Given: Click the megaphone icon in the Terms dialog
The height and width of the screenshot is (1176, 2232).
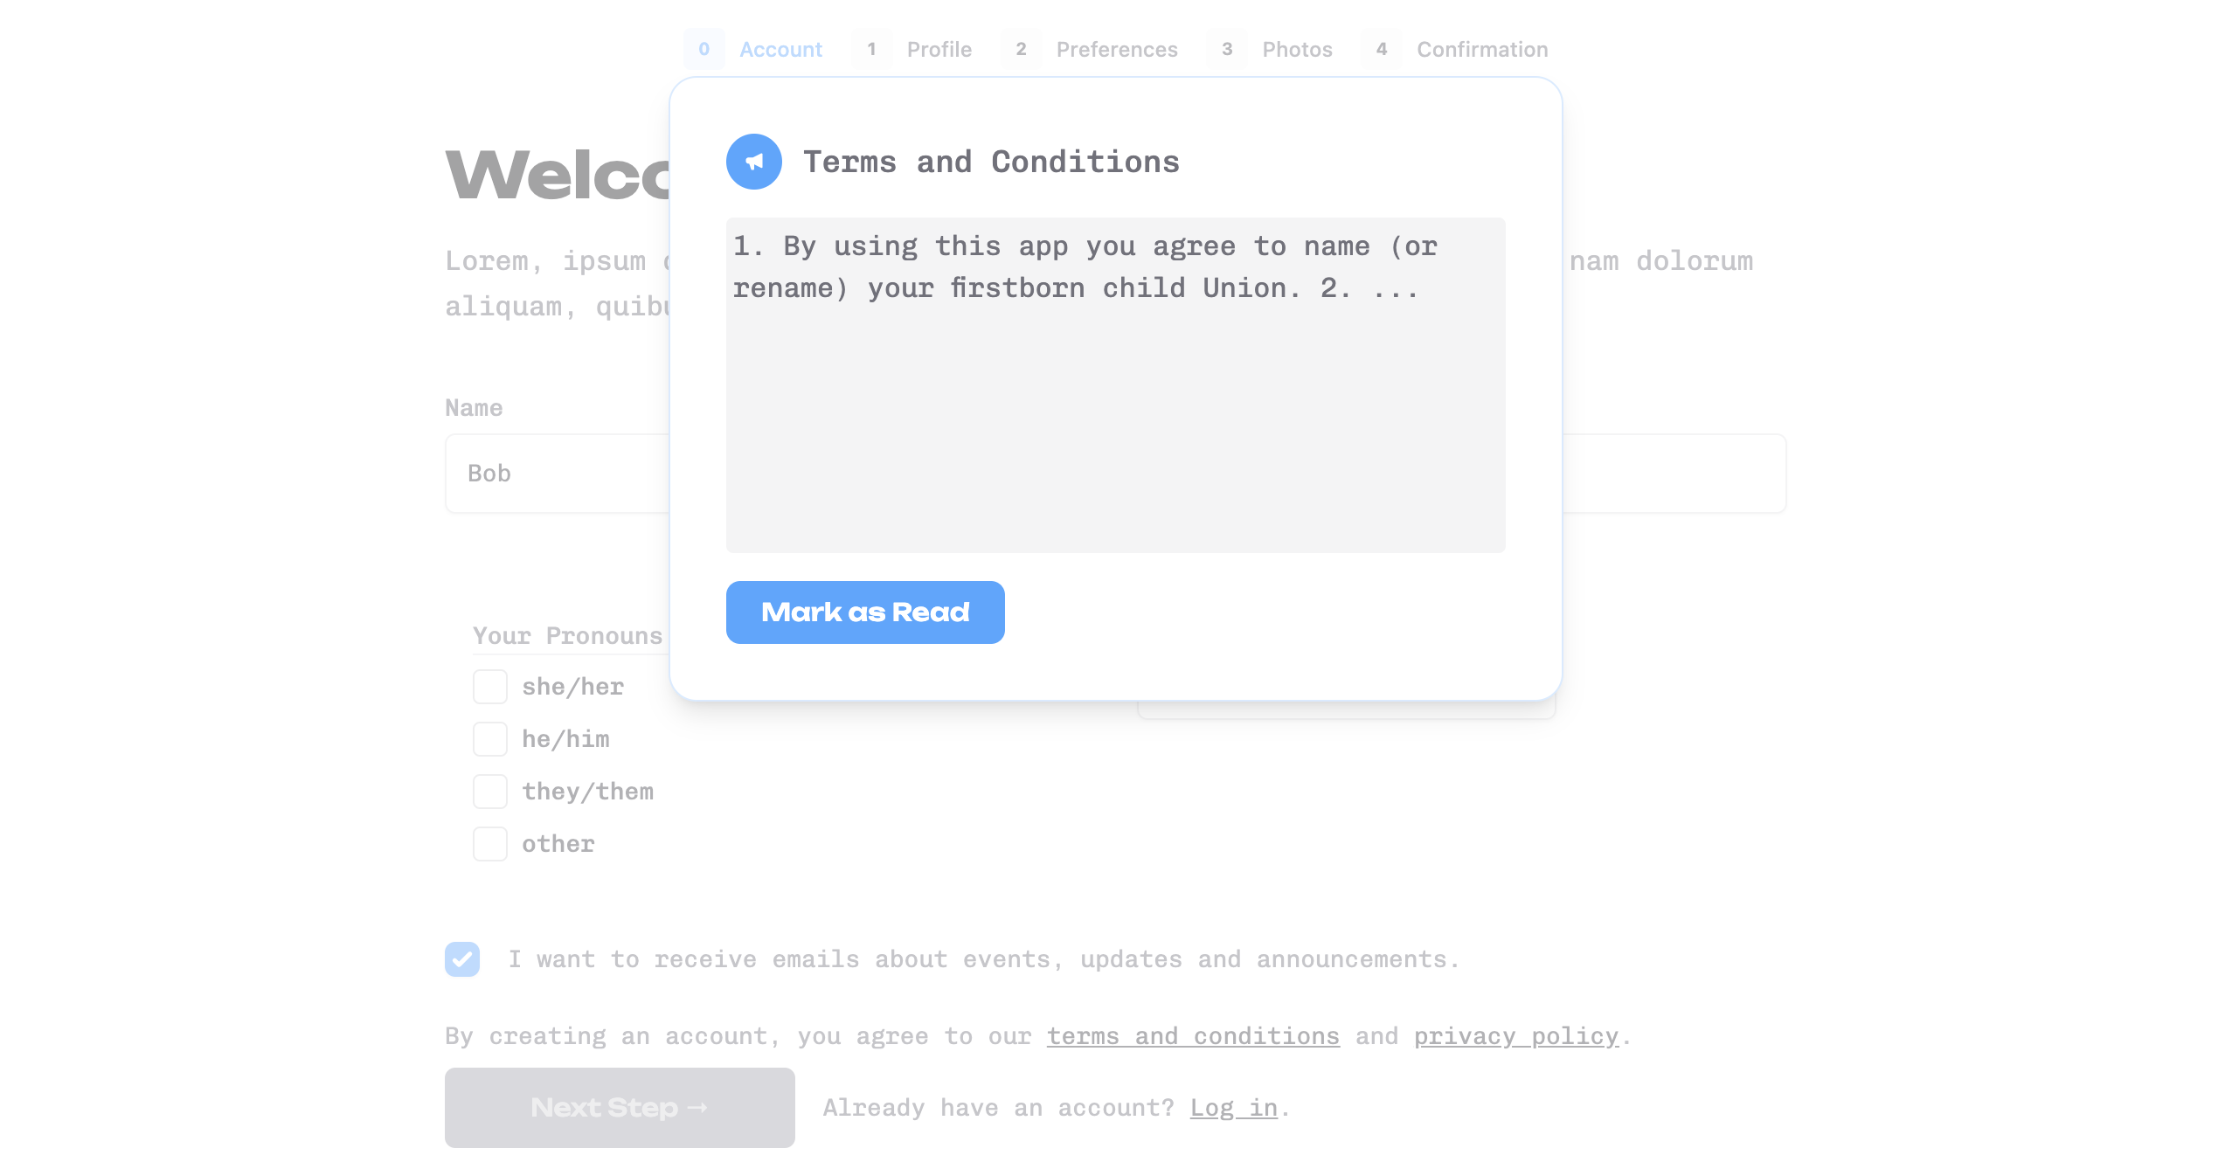Looking at the screenshot, I should click(x=753, y=161).
